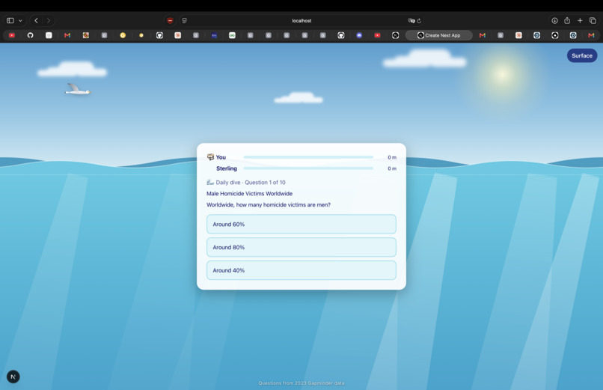Show the tab overview
The image size is (603, 390).
(593, 20)
